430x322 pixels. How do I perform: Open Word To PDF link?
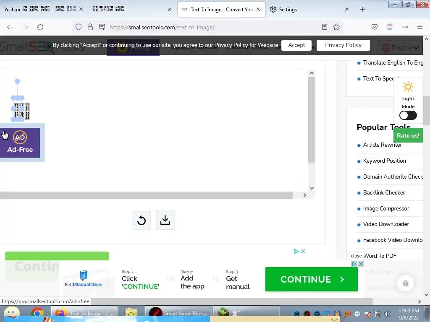point(380,256)
